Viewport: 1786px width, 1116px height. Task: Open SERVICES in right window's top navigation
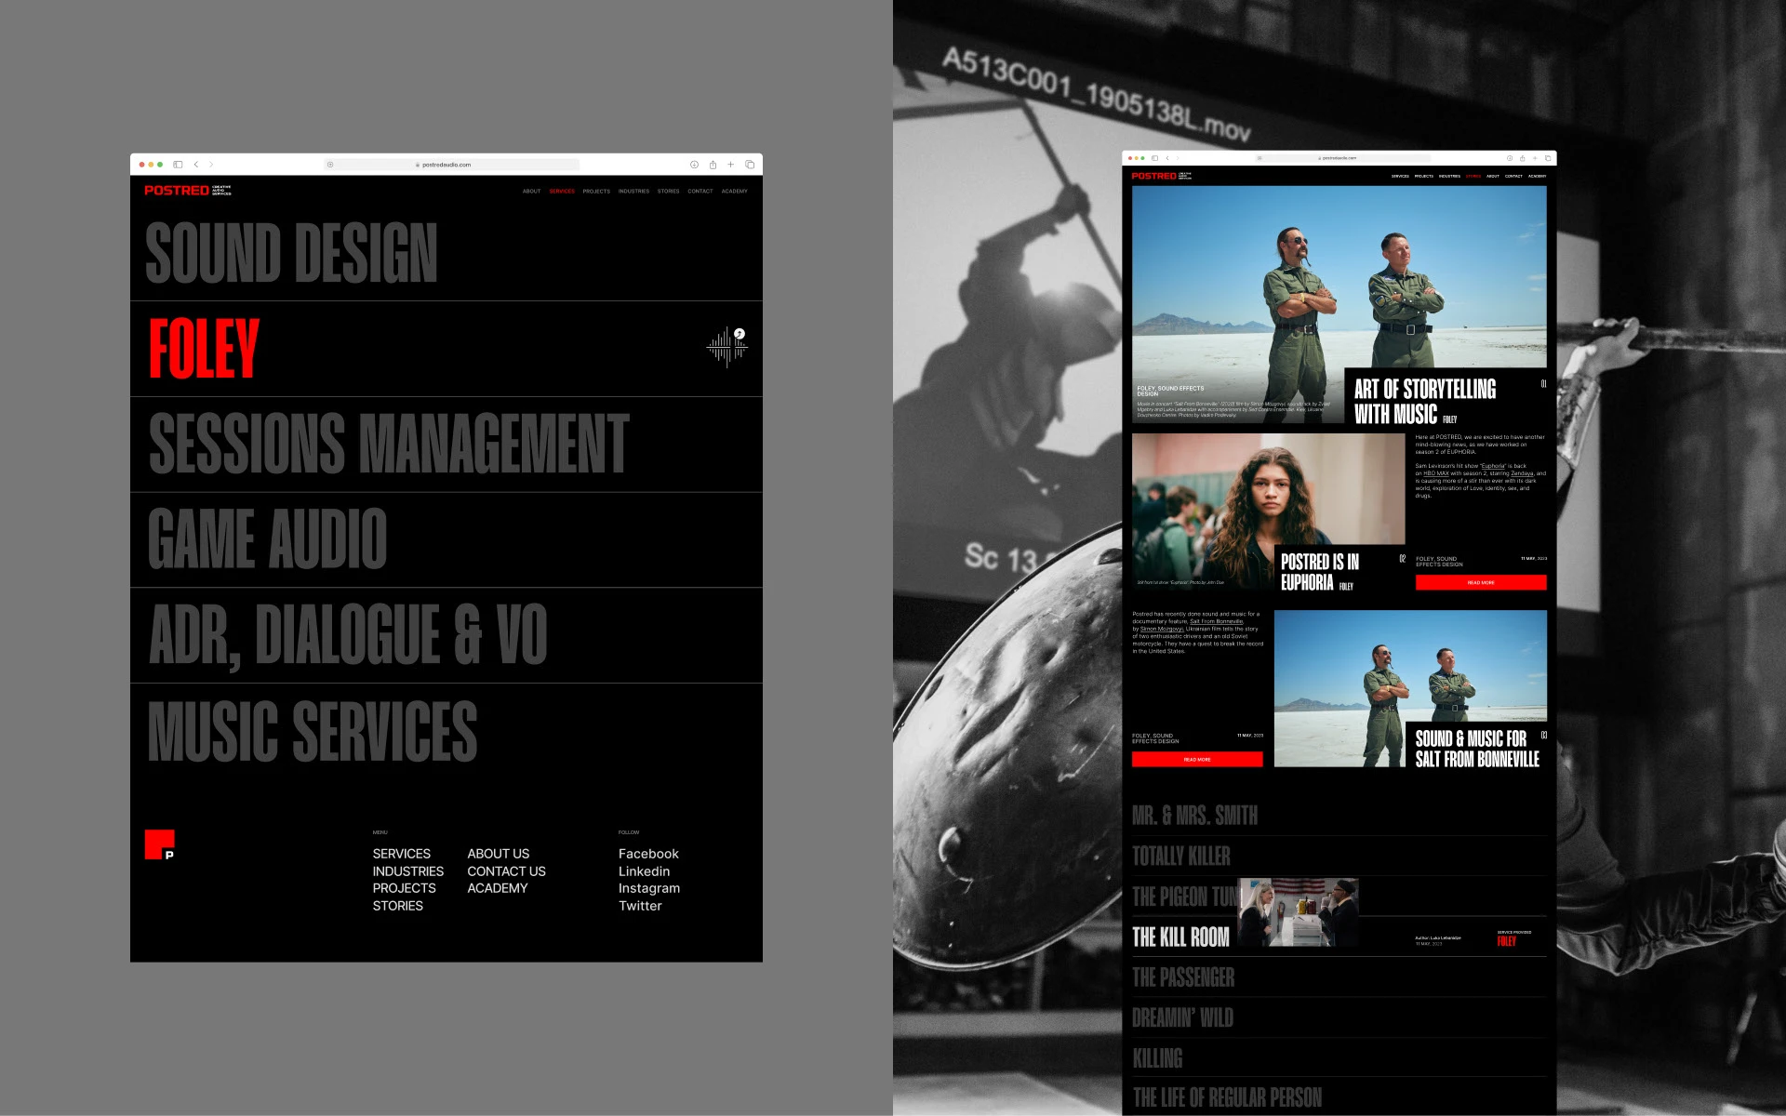coord(1400,176)
